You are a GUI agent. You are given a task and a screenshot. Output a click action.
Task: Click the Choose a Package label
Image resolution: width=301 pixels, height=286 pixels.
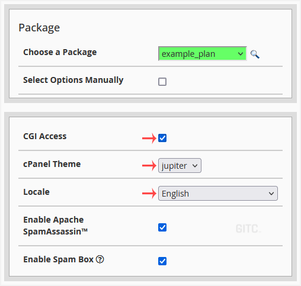tap(60, 52)
